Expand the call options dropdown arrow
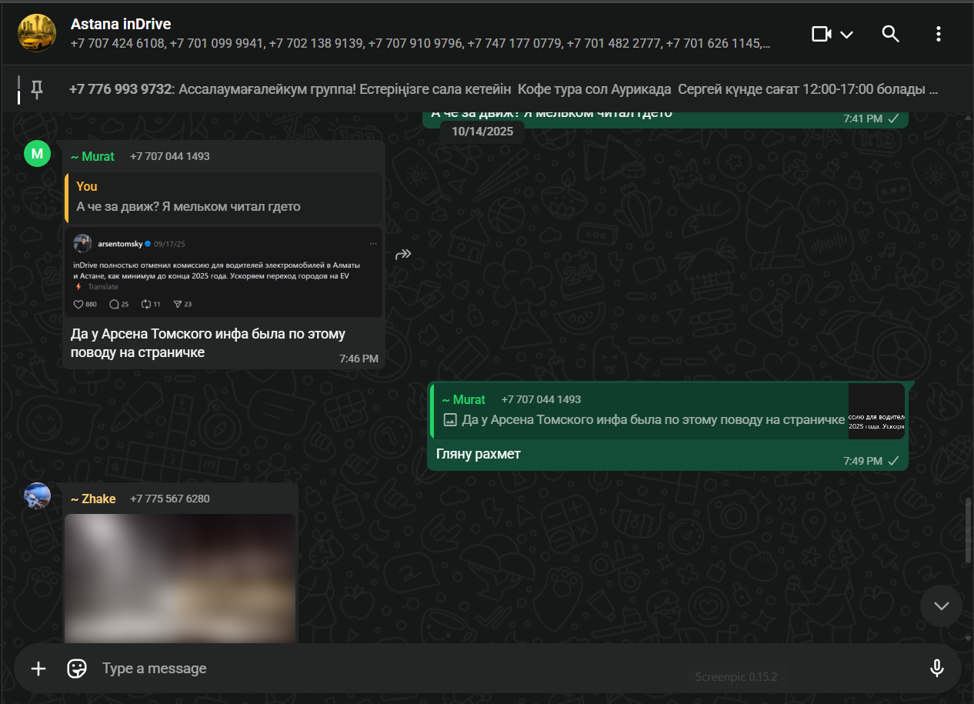The image size is (974, 704). click(x=847, y=35)
